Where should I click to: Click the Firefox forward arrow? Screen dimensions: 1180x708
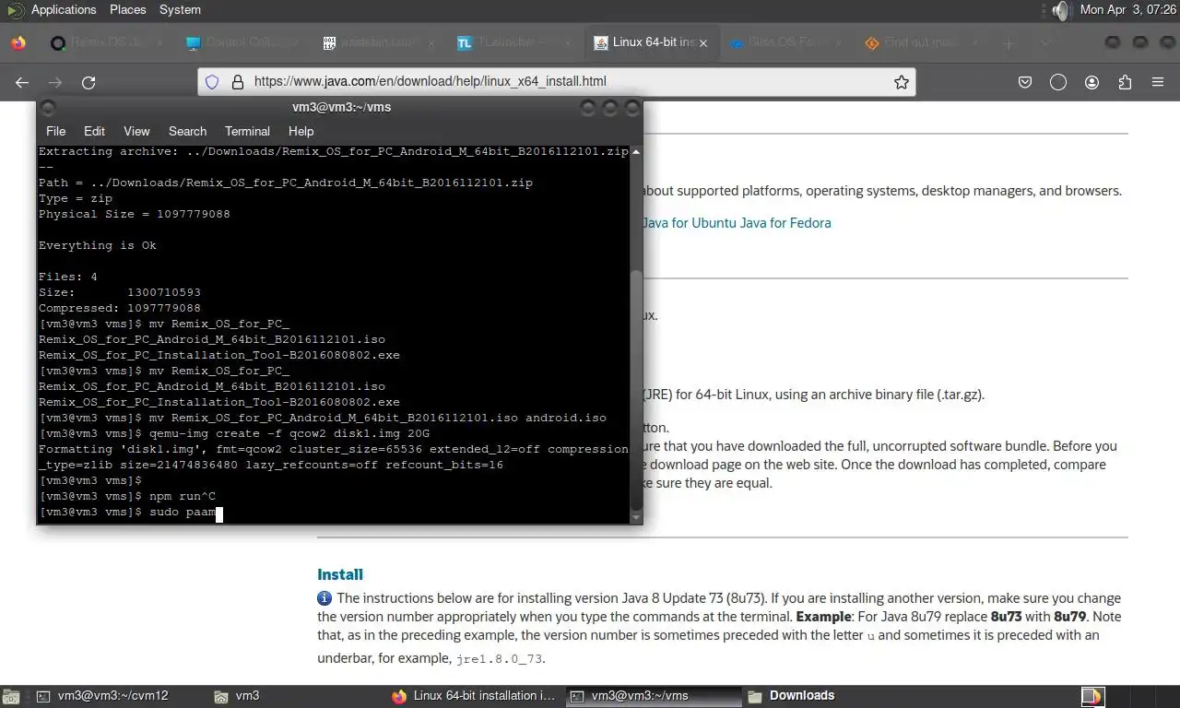[55, 82]
